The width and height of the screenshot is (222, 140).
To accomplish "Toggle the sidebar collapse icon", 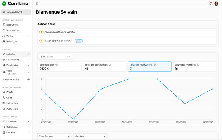I will [x=37, y=4].
